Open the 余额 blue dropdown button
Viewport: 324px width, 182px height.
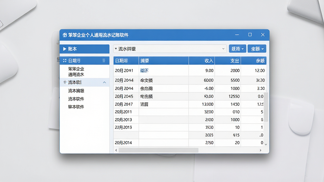coord(257,49)
